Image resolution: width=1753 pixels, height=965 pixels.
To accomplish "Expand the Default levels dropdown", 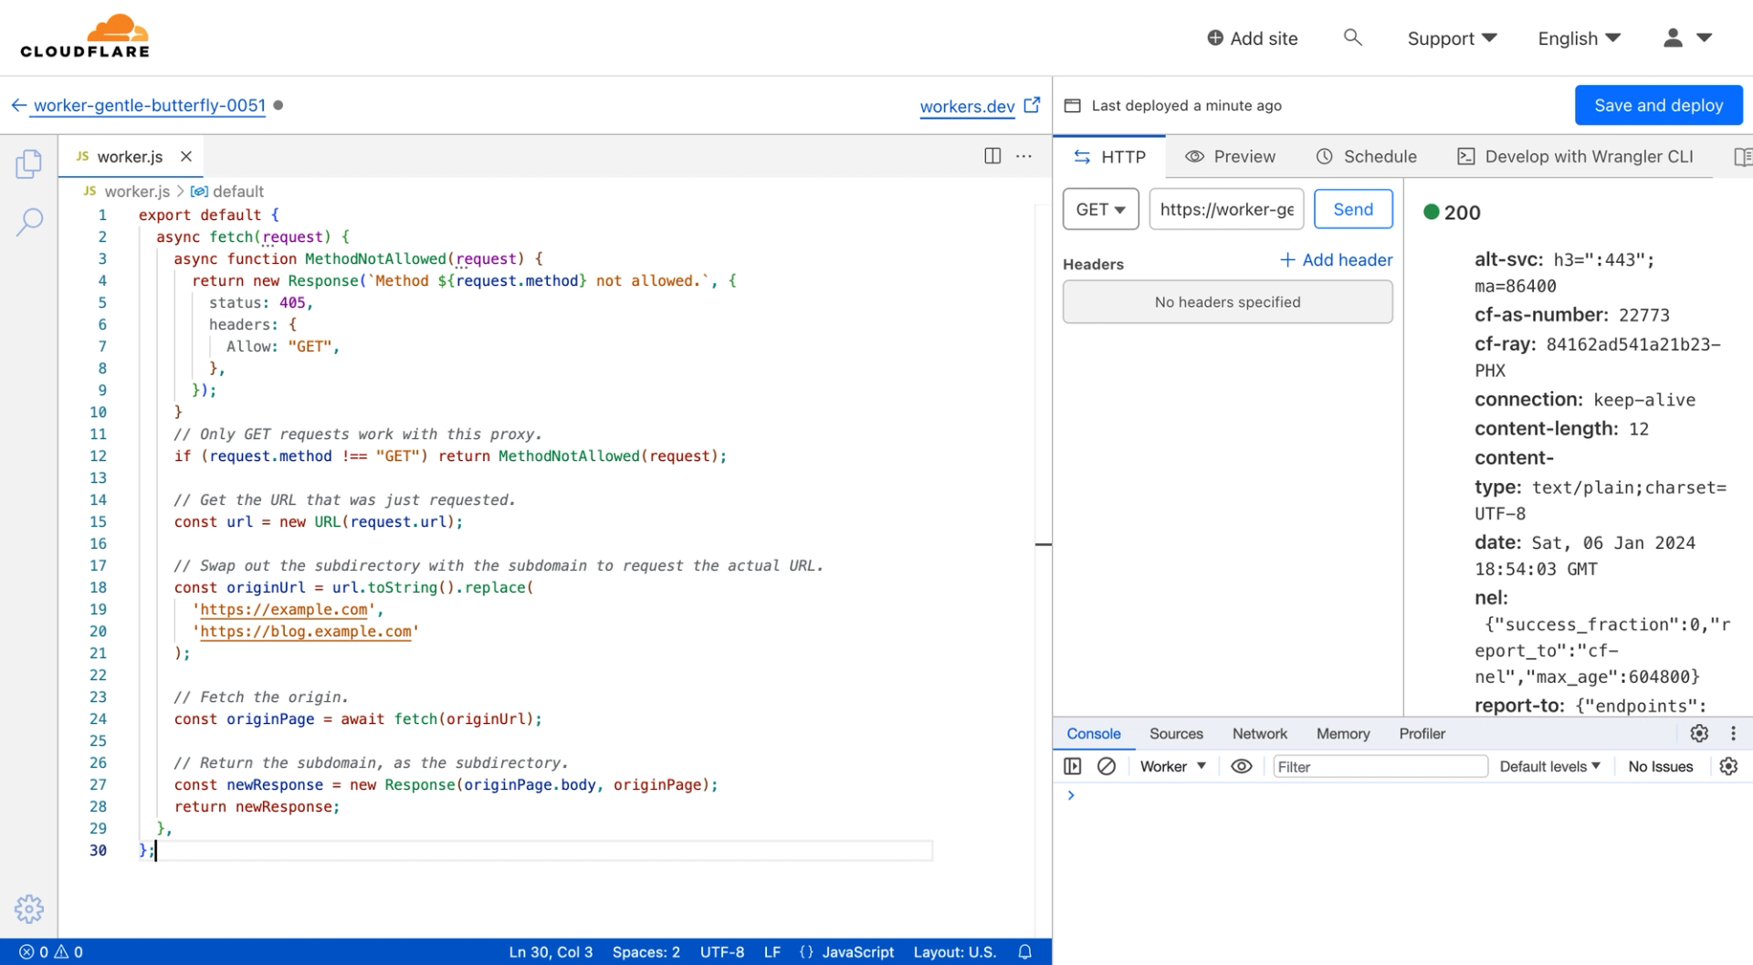I will (1549, 766).
